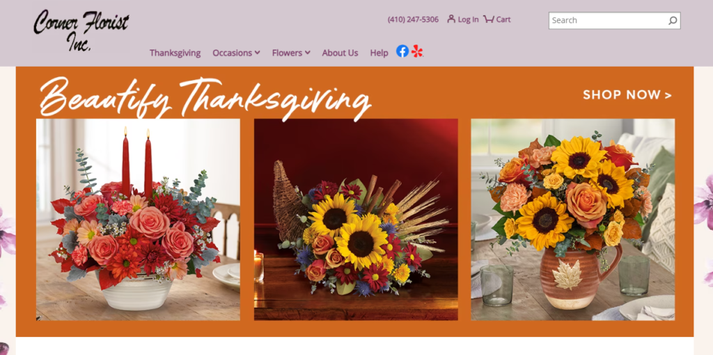Open the Help menu item

point(379,53)
